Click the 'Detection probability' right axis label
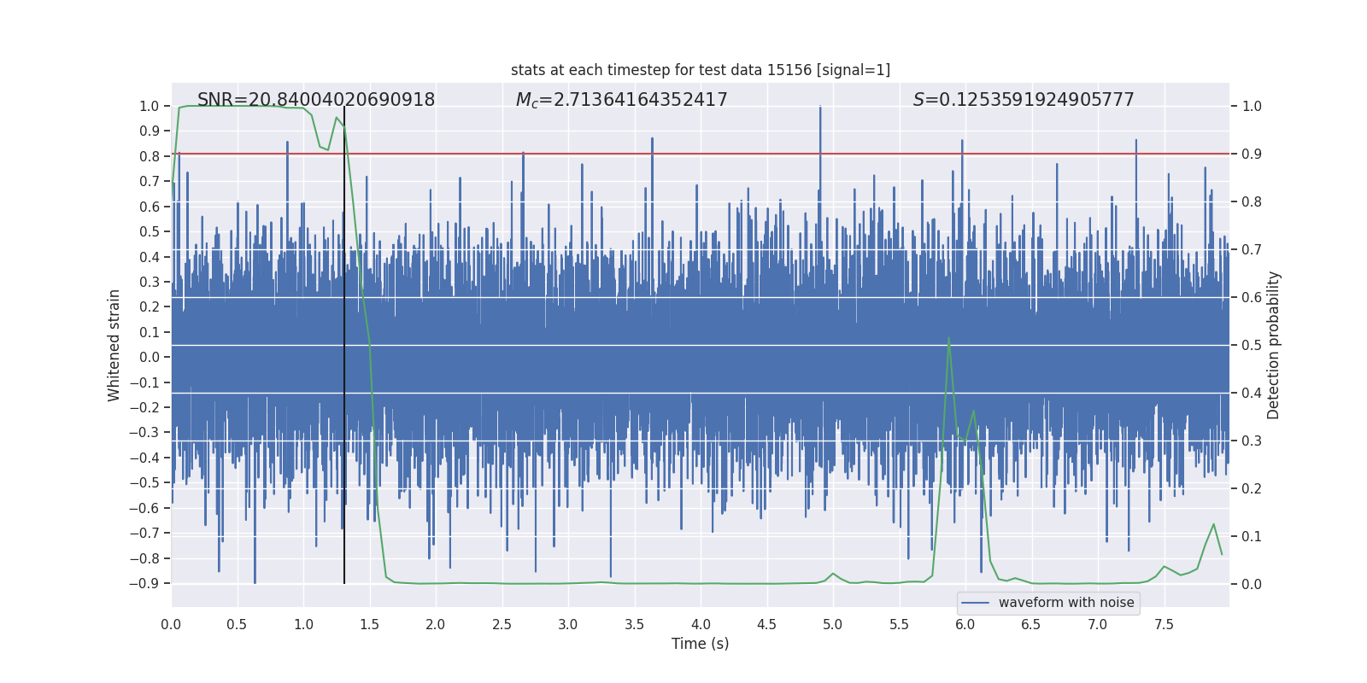1367x683 pixels. 1274,345
